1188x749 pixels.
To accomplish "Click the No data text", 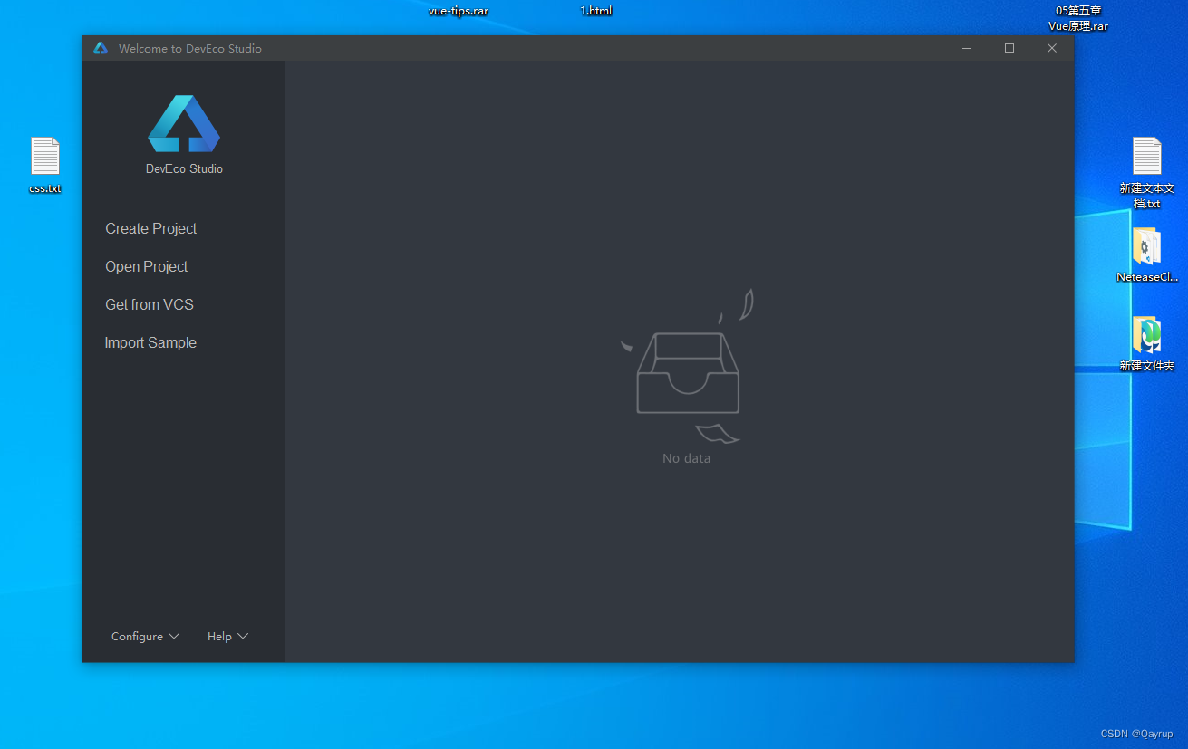I will pos(687,458).
